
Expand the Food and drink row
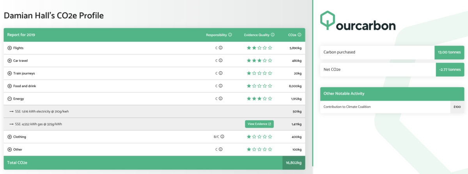[10, 86]
